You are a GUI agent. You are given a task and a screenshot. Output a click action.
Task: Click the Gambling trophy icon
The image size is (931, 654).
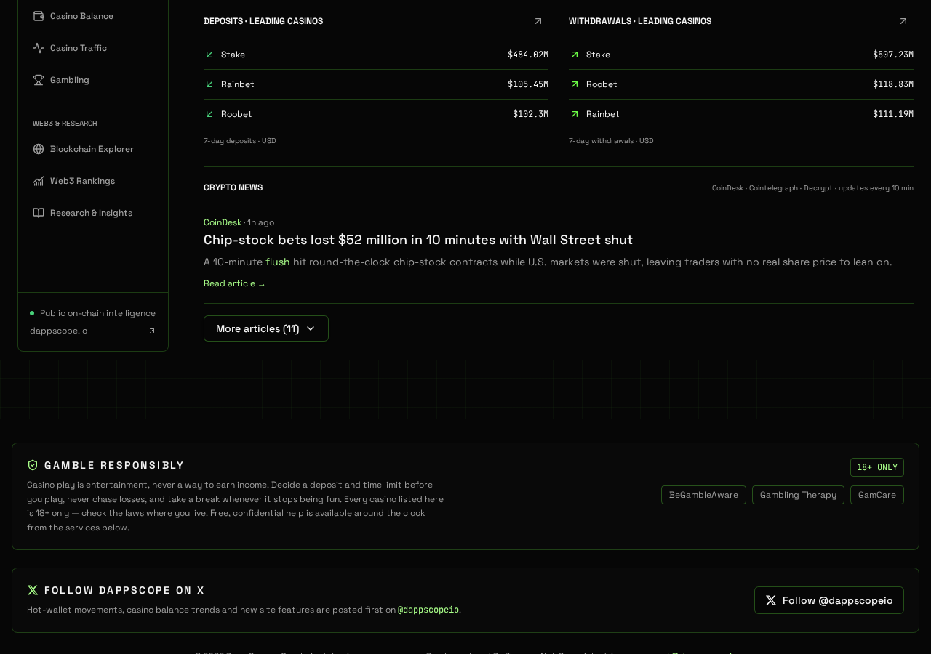39,80
